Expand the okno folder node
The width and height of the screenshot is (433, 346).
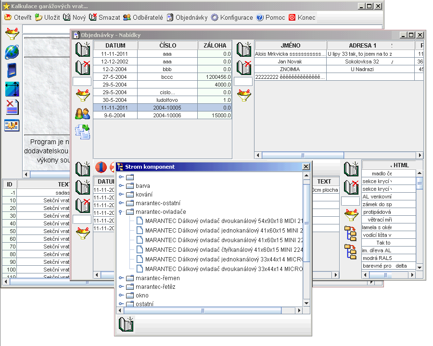[121, 295]
